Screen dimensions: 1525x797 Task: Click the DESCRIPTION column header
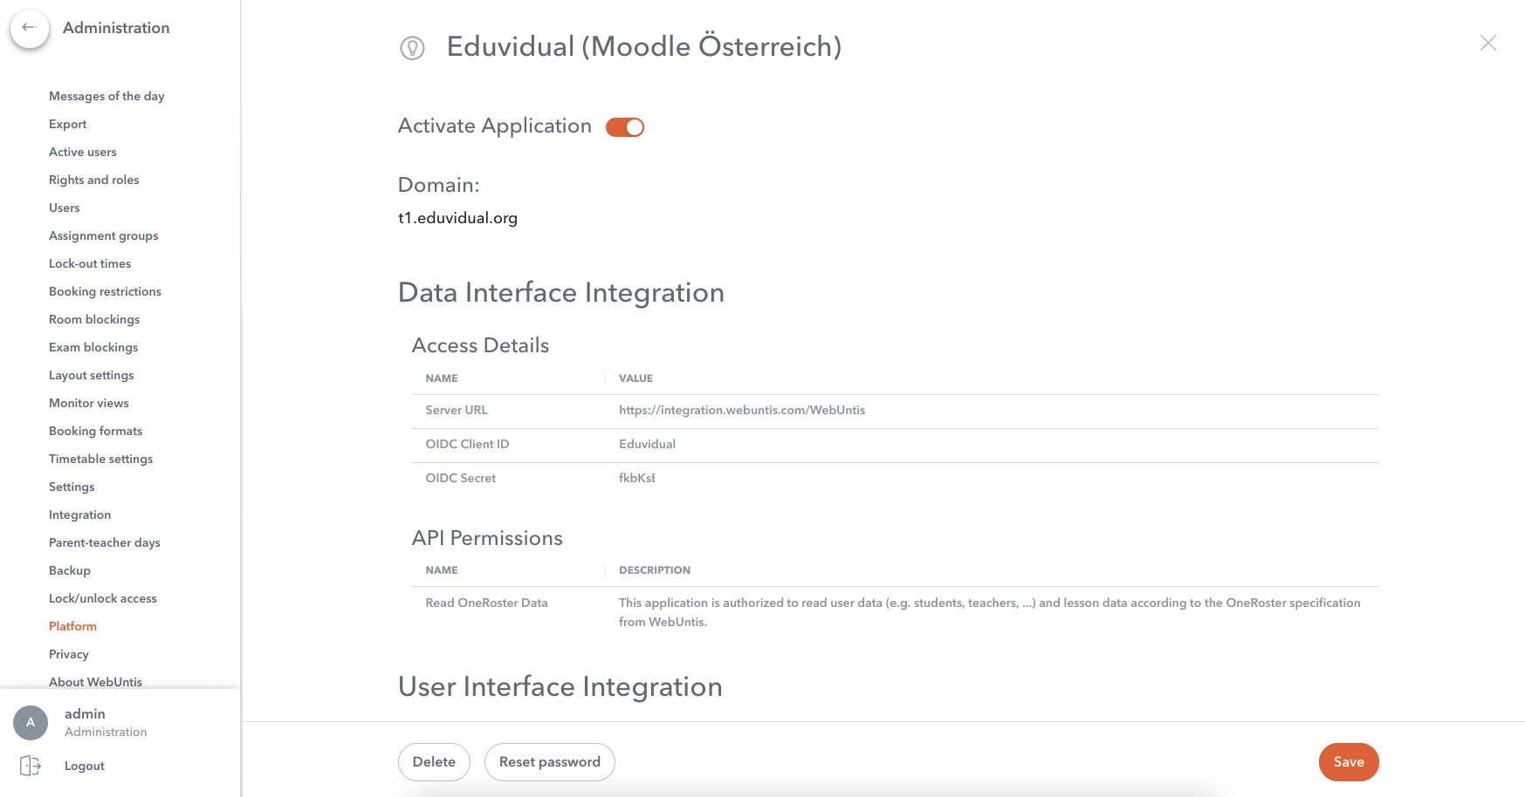coord(655,570)
